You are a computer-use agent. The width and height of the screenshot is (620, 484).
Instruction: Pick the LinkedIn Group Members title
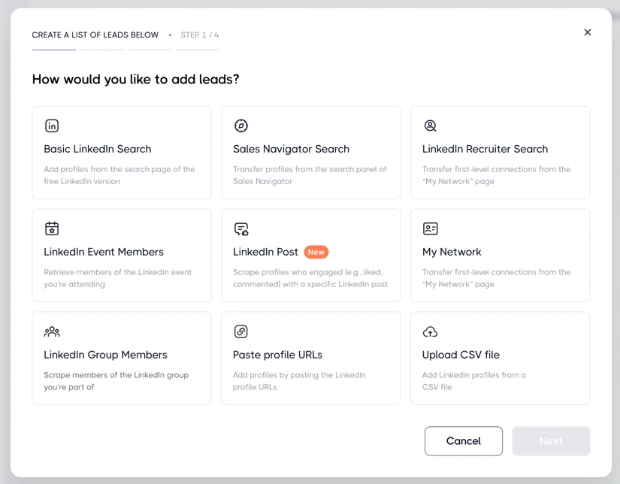[x=105, y=355]
